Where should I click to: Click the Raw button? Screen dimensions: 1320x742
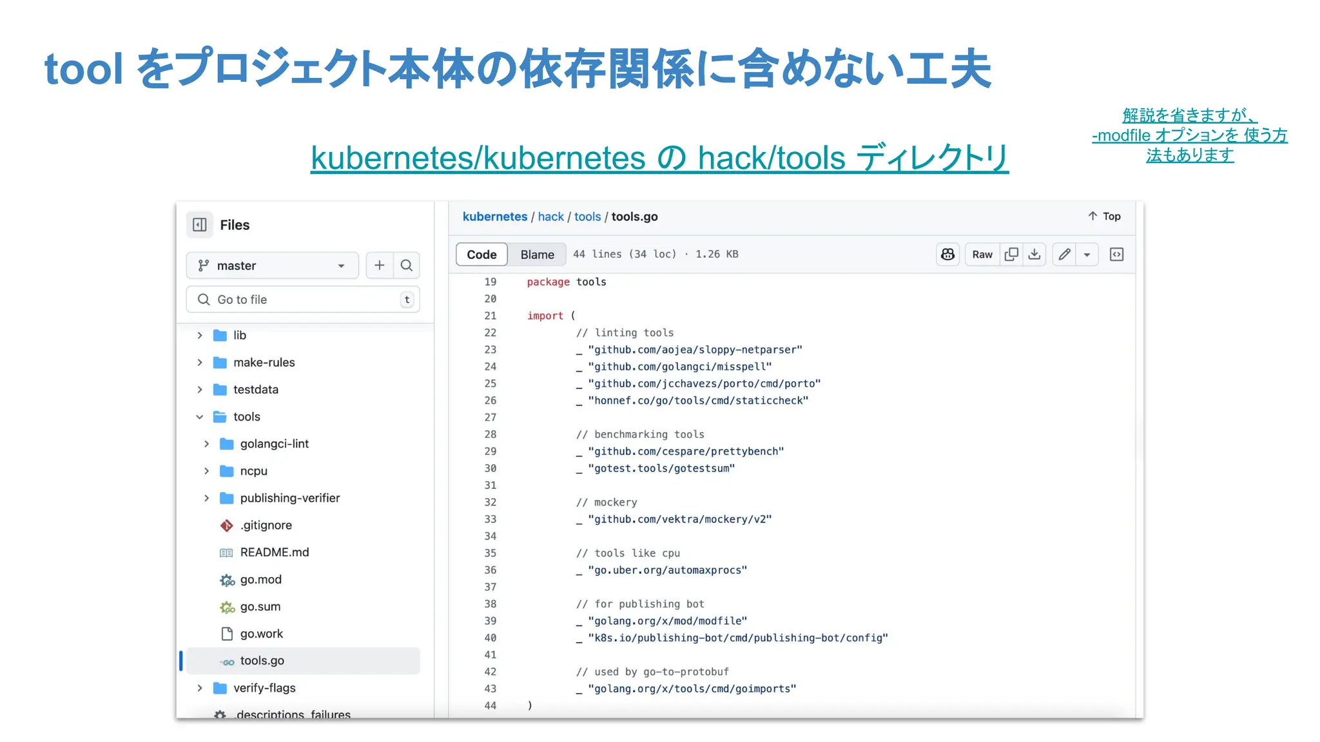point(982,254)
